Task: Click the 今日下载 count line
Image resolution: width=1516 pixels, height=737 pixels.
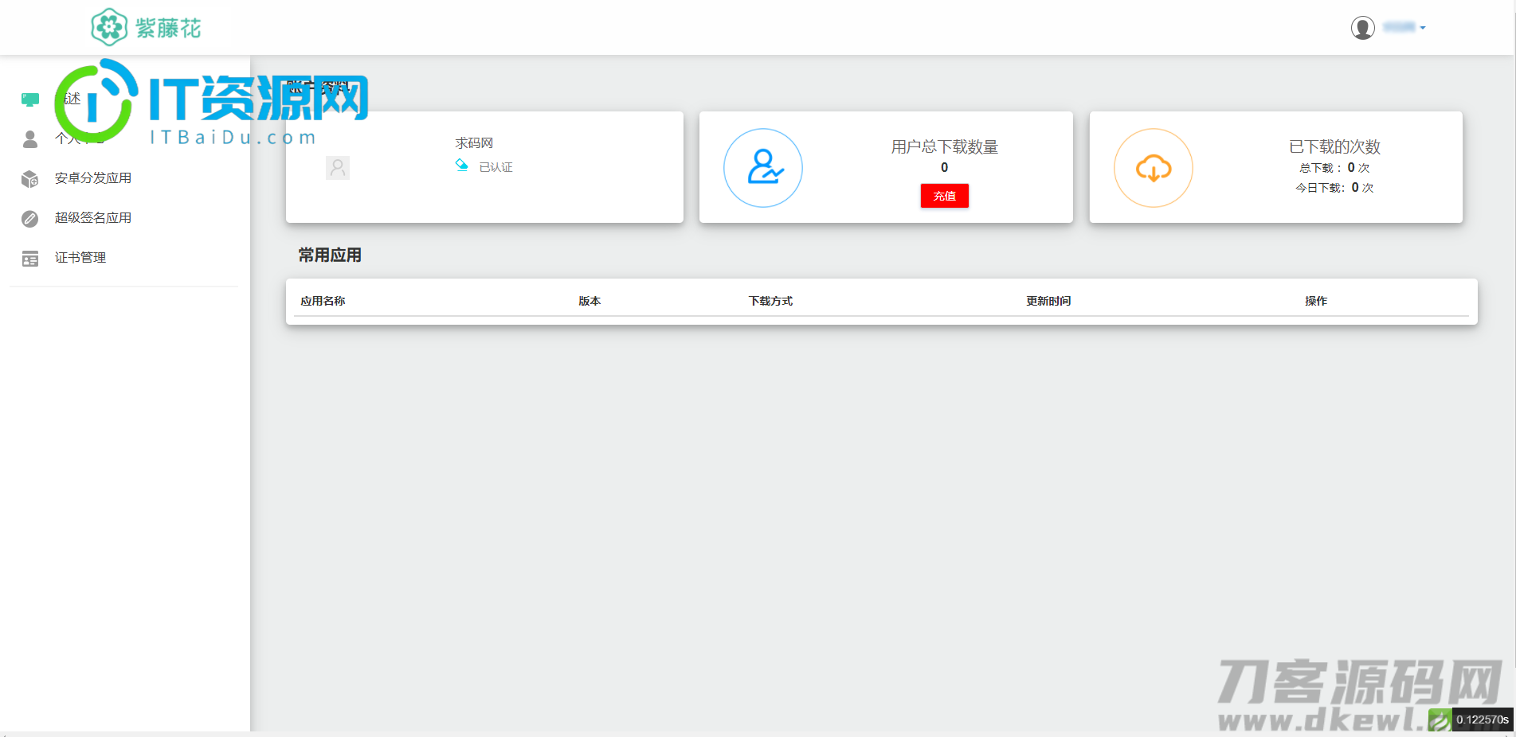Action: 1335,188
